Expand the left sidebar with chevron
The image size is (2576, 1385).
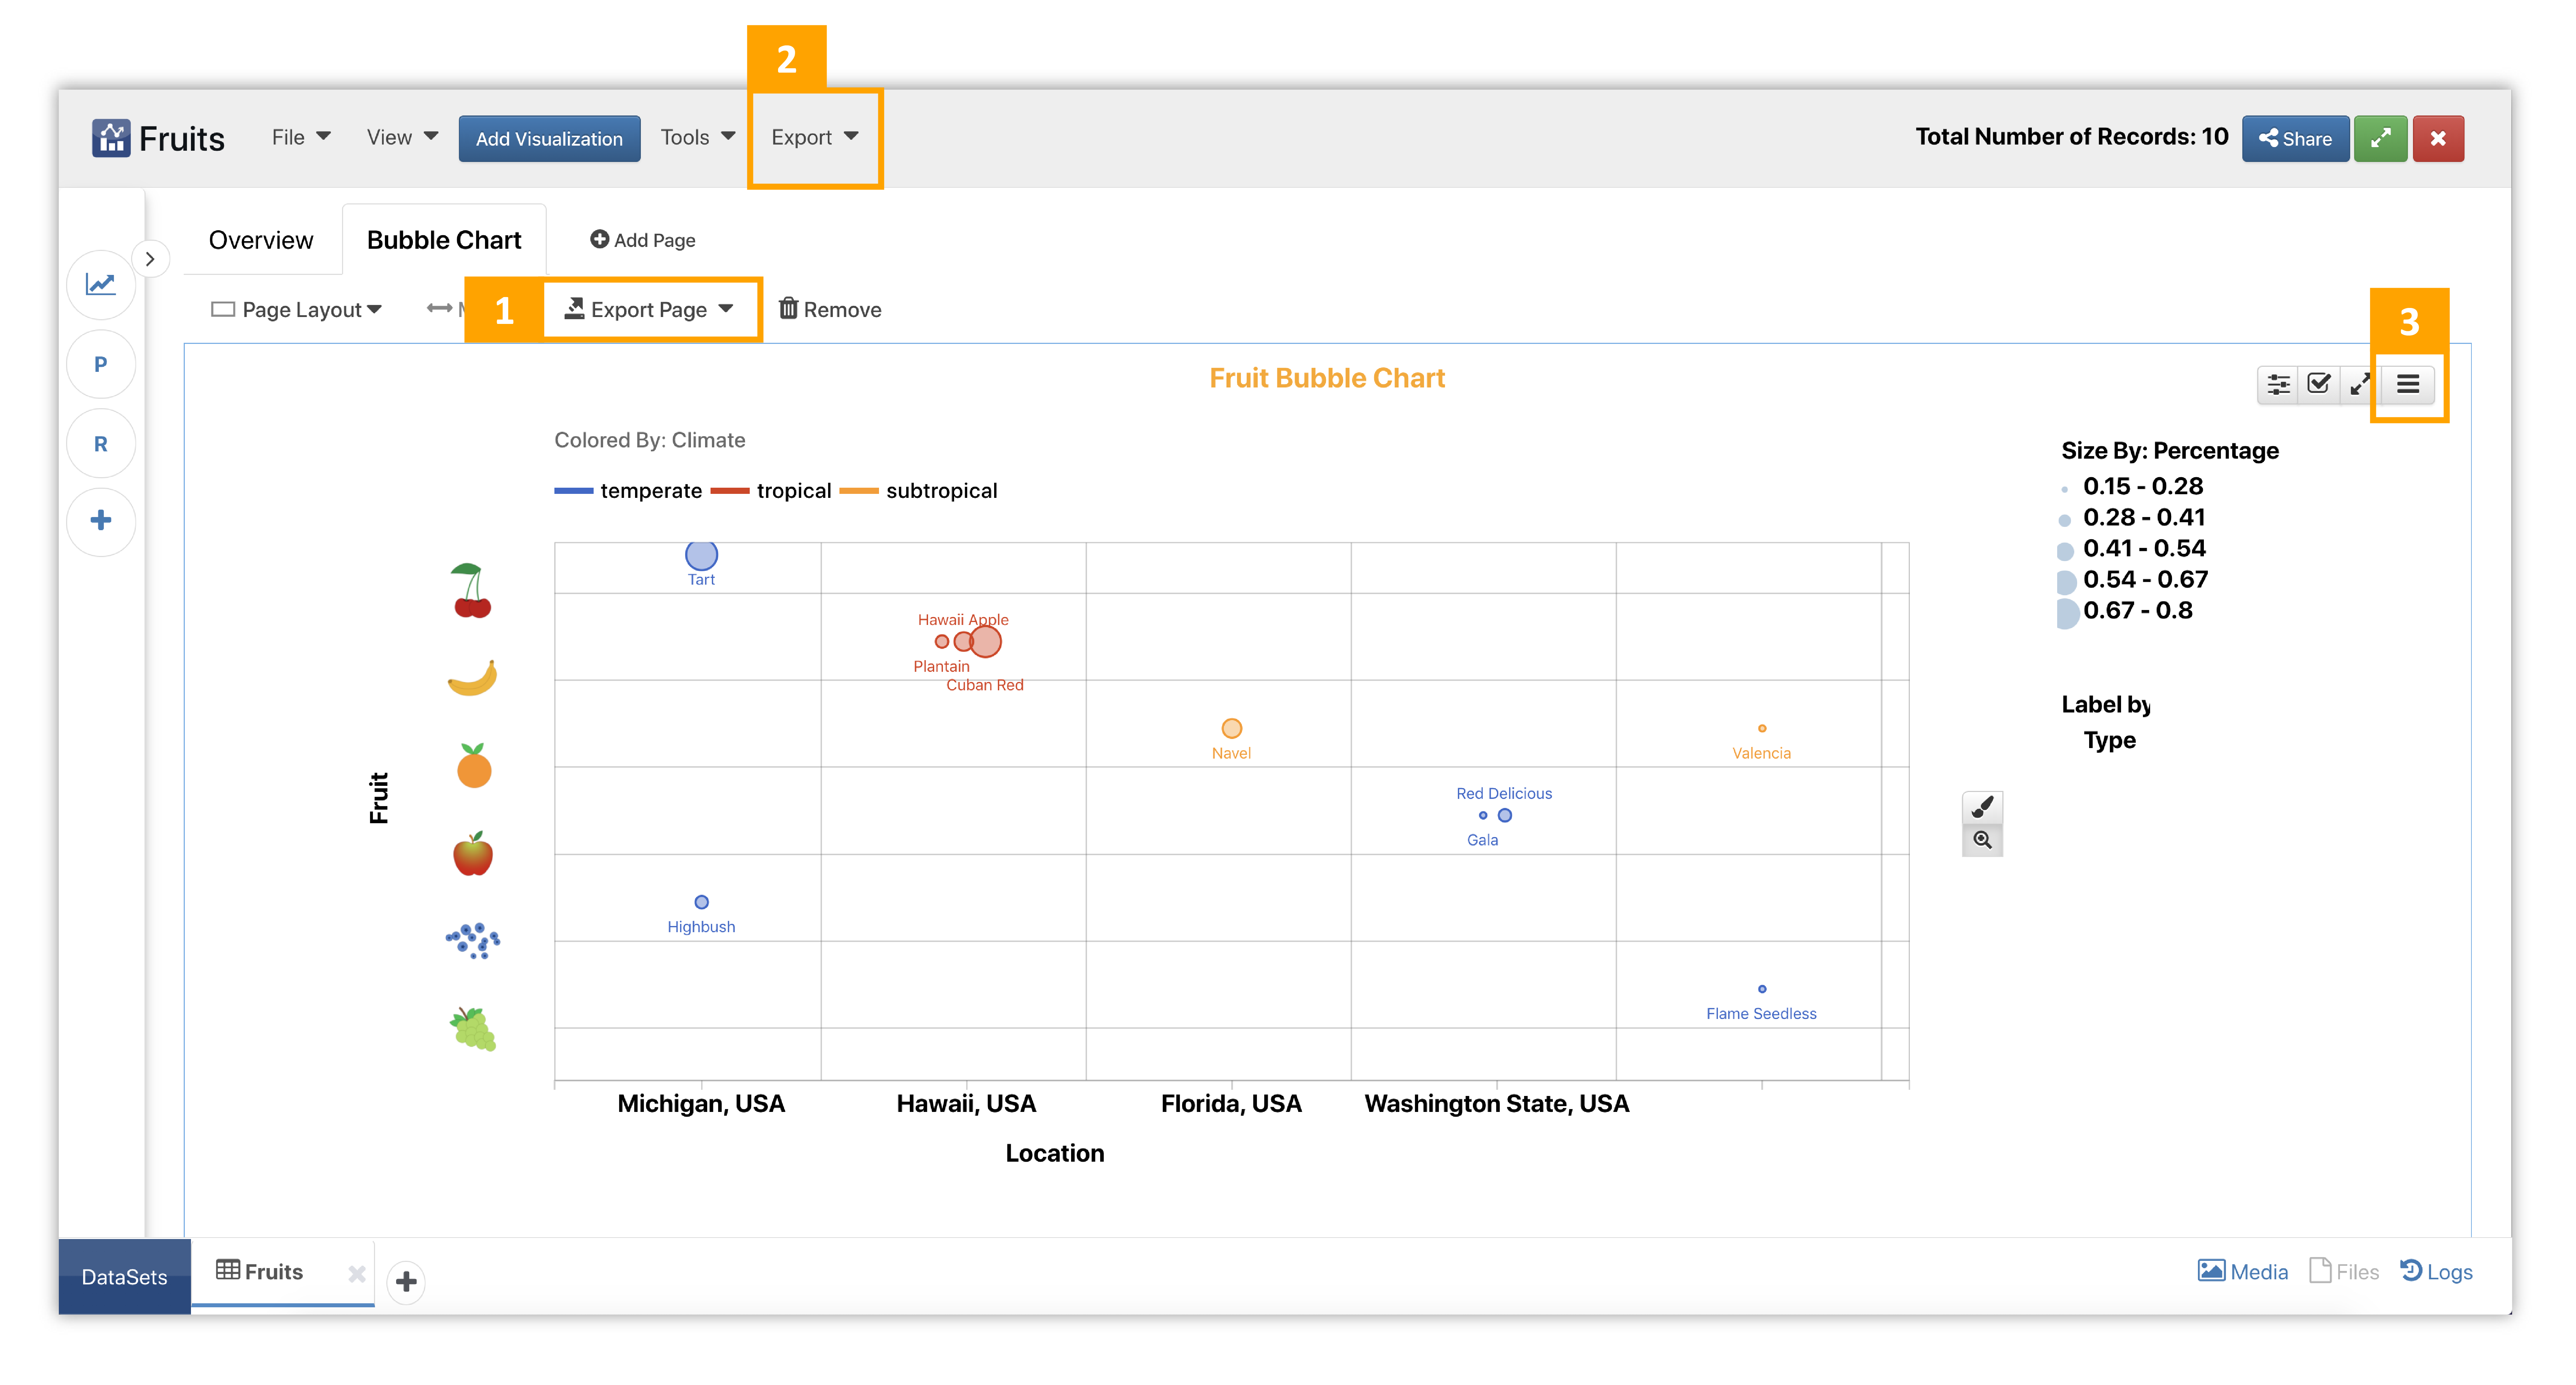coord(150,259)
